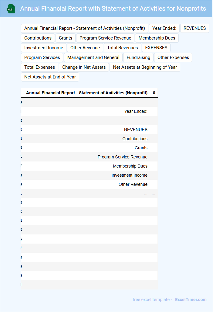Choose the Membership Dues tag

[x=157, y=38]
